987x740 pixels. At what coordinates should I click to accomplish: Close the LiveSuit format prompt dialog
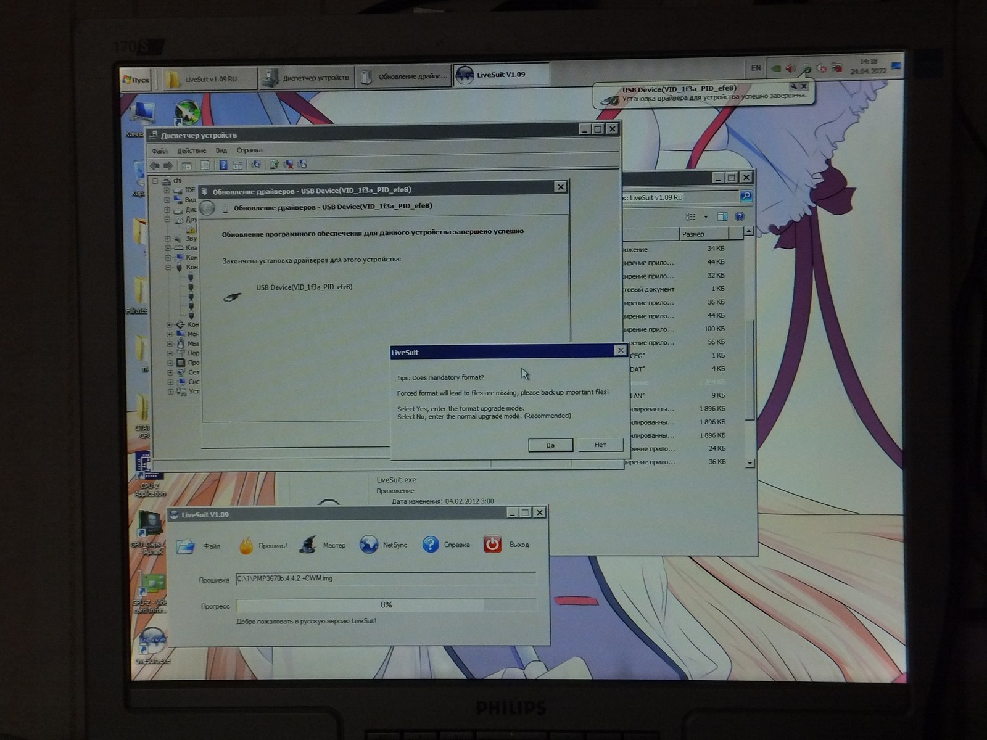pos(621,350)
